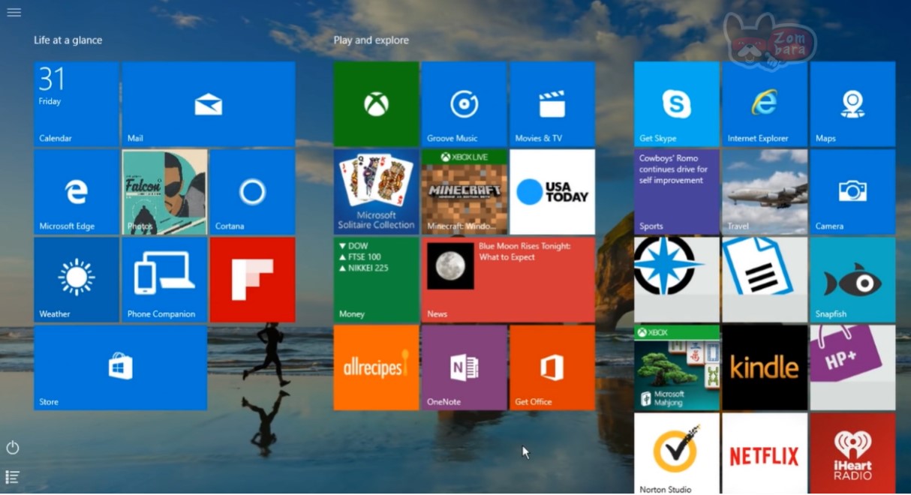Click the "Life at a glance" group header

click(68, 40)
